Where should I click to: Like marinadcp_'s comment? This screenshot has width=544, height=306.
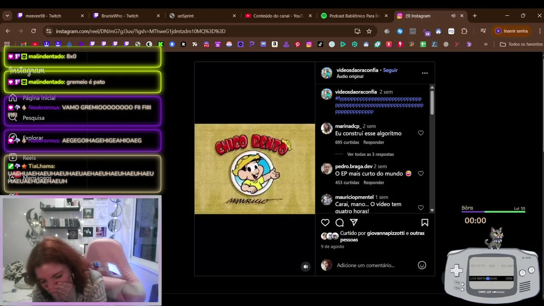[421, 133]
